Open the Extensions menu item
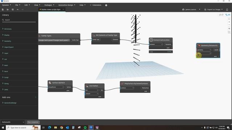This screenshot has width=232, height=130. (x=96, y=5)
